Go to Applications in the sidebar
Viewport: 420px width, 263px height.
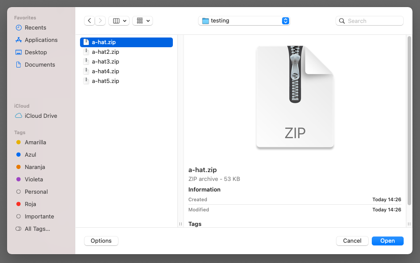click(x=41, y=40)
